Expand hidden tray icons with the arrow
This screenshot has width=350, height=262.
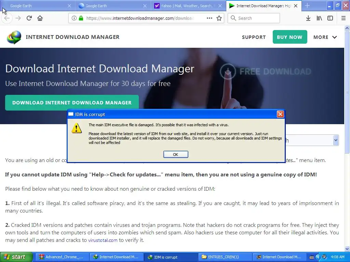[x=319, y=257]
